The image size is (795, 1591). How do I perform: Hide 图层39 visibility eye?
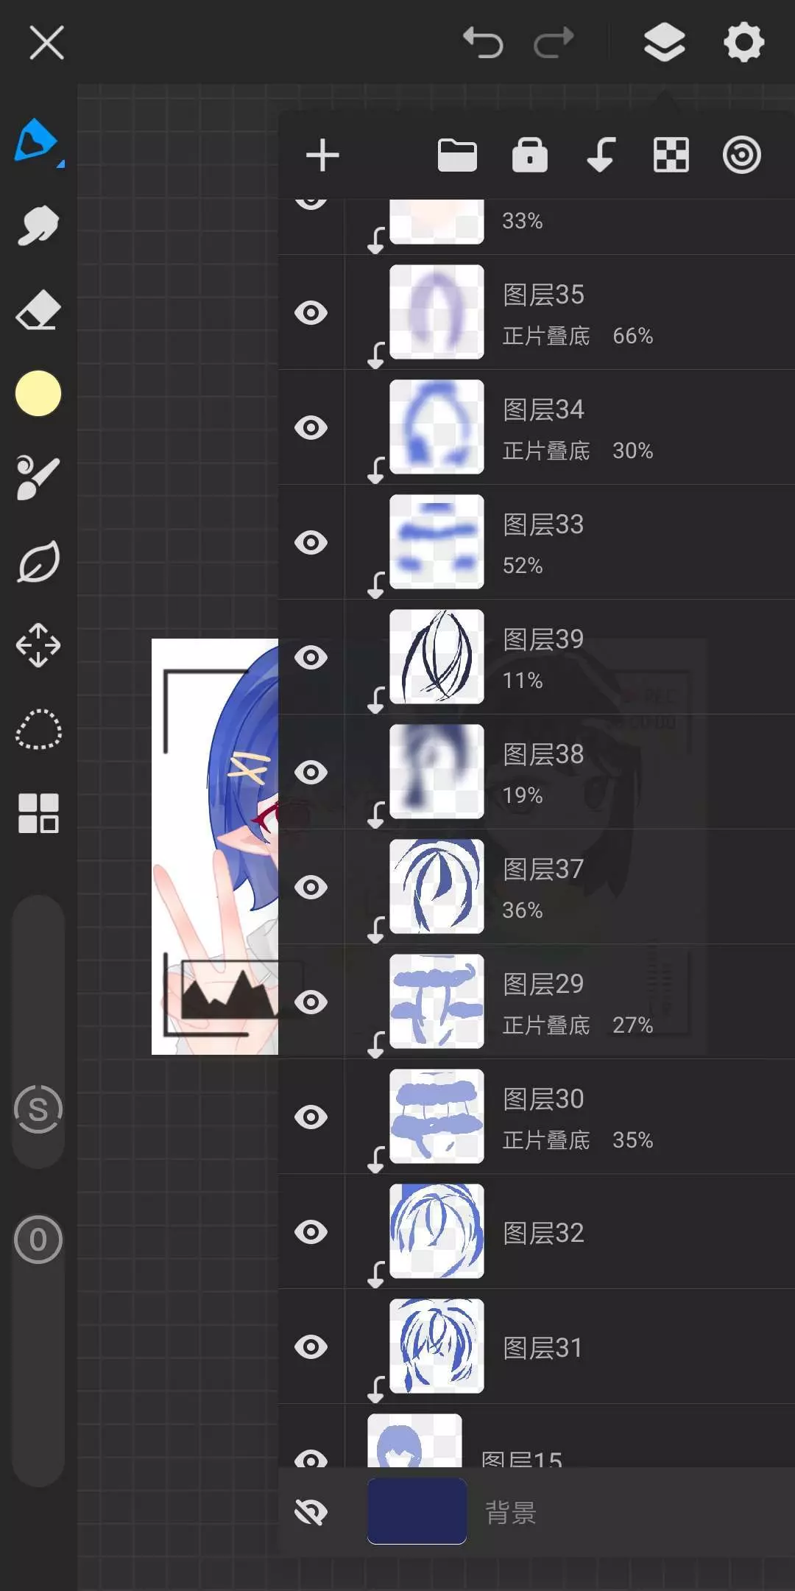click(x=311, y=658)
